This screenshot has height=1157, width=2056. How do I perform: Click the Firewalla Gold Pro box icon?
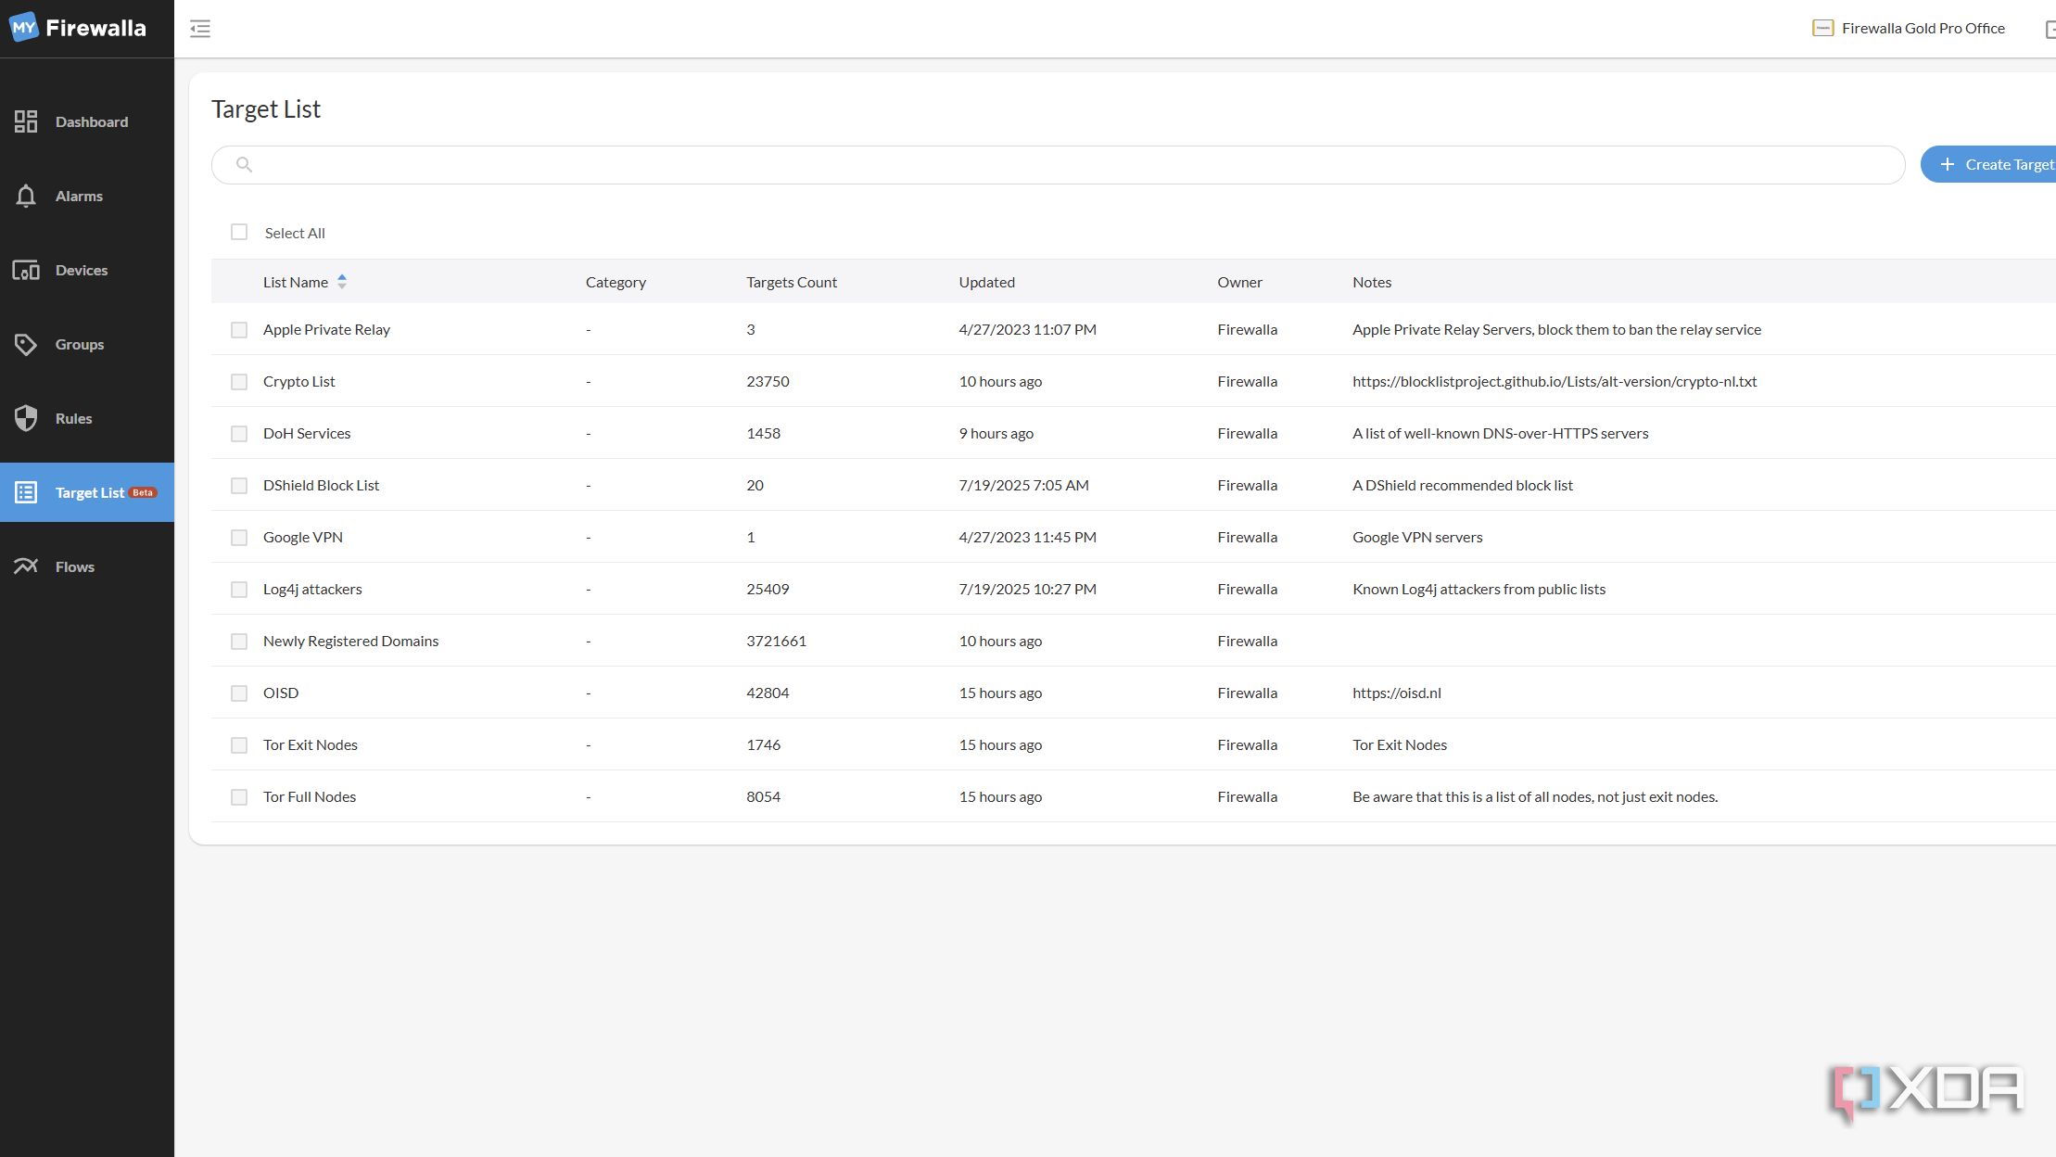click(1822, 28)
